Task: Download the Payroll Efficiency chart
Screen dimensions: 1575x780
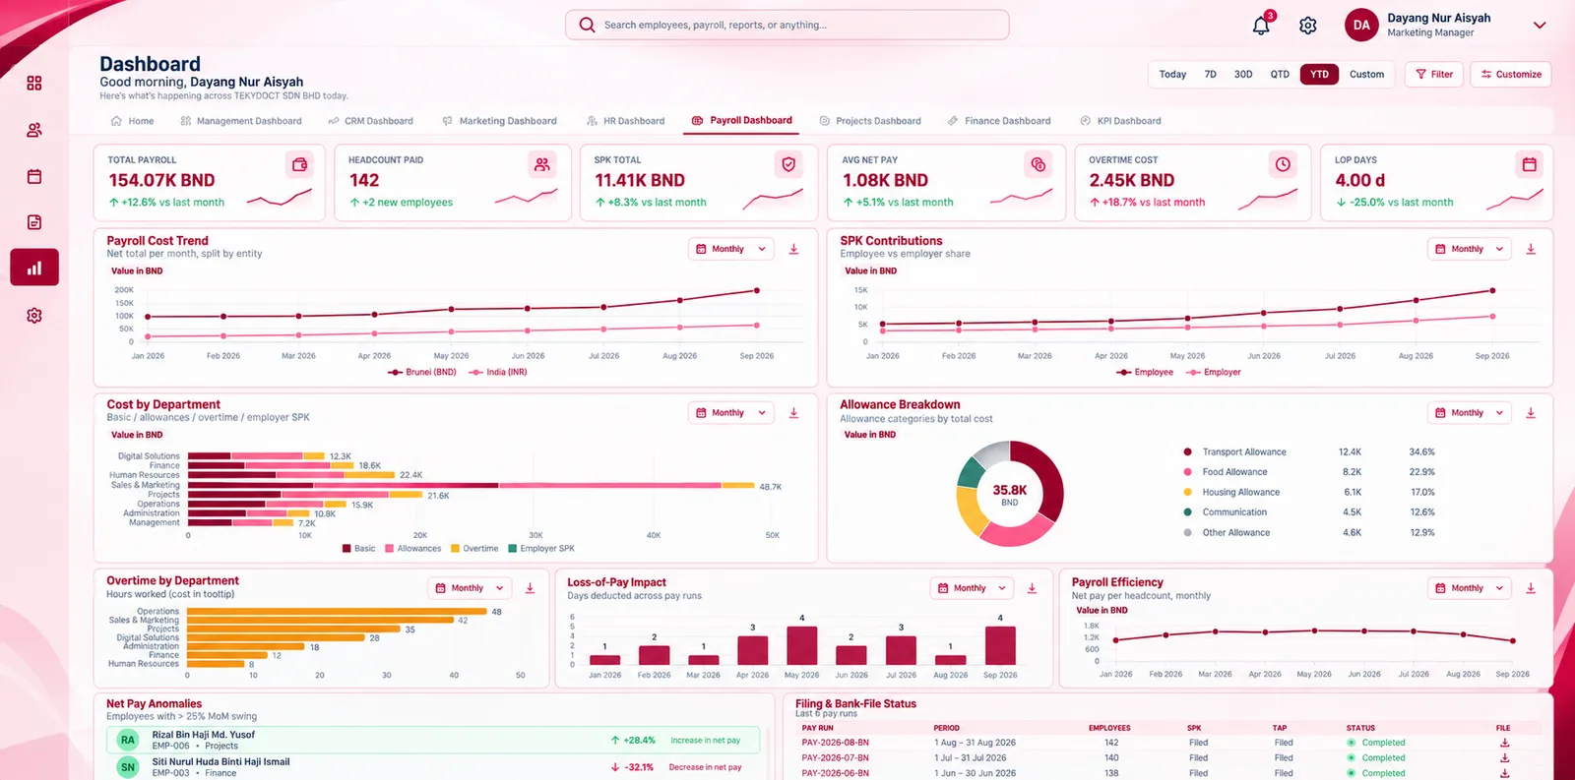Action: tap(1531, 588)
